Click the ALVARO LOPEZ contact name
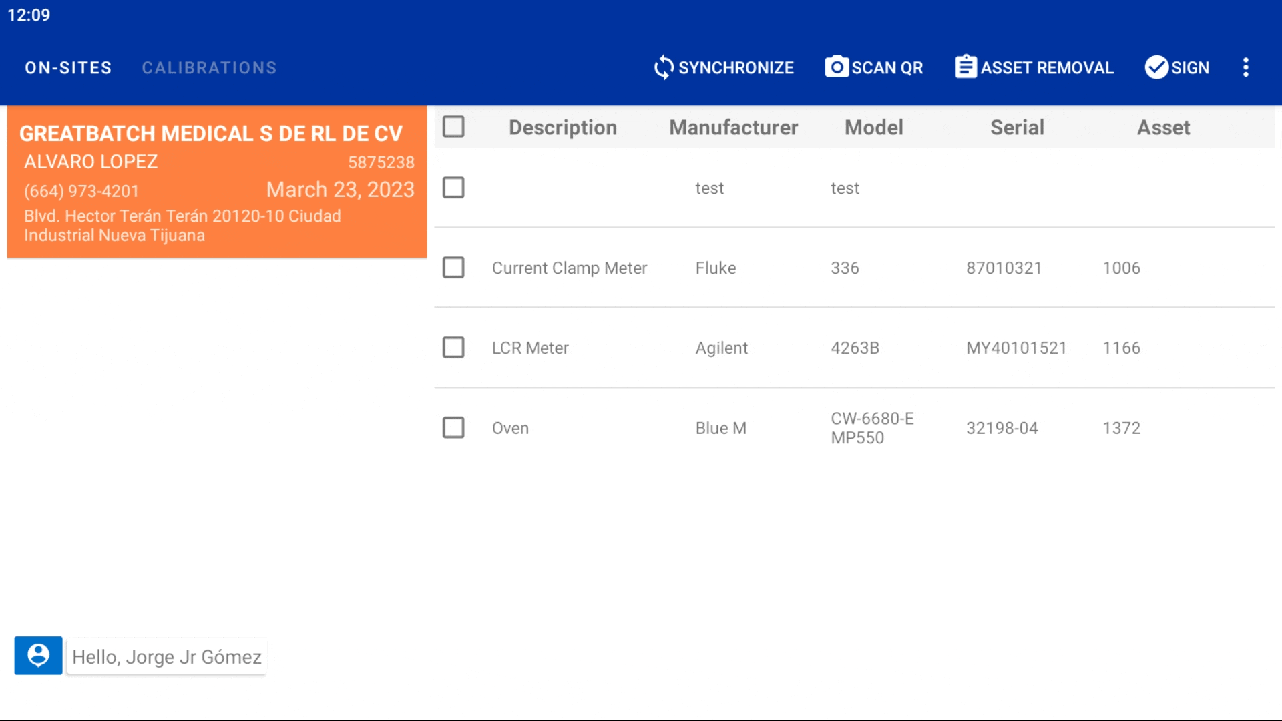The height and width of the screenshot is (721, 1282). tap(91, 162)
